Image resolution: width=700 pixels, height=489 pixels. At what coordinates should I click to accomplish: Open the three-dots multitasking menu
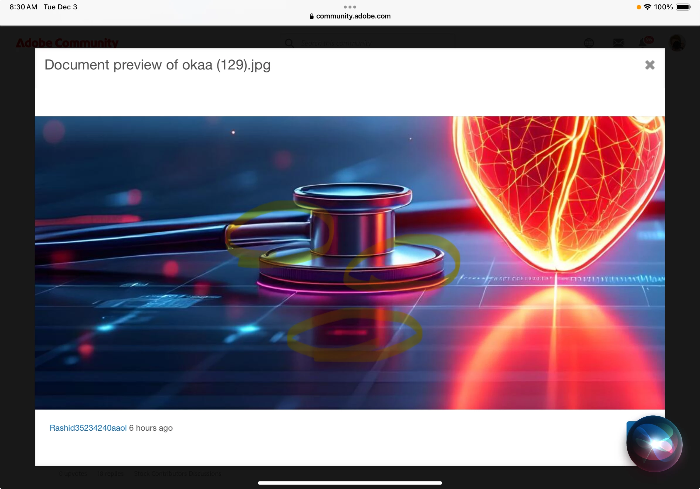coord(350,7)
